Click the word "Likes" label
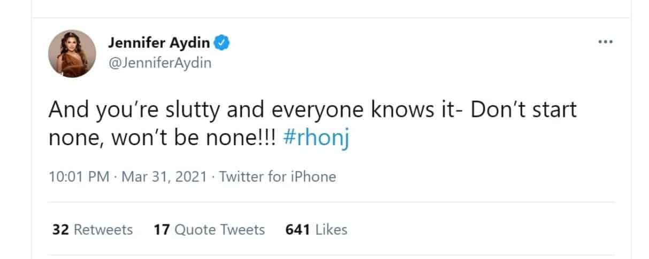 click(x=332, y=230)
